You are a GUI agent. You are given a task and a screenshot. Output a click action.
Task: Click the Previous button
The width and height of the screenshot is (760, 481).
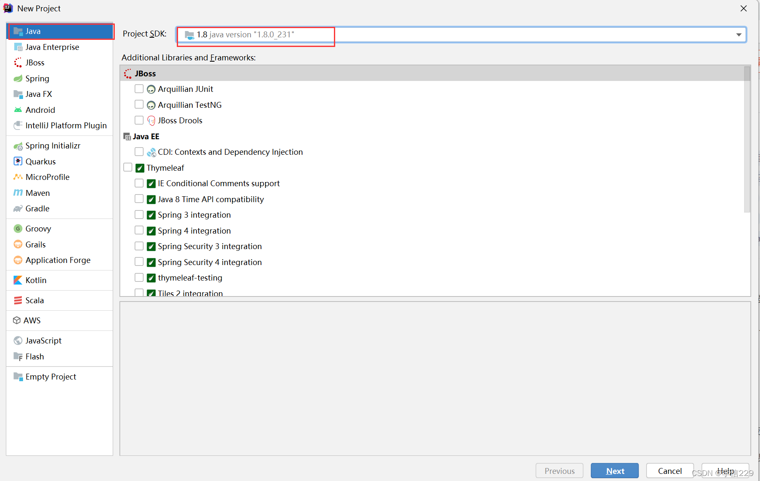[x=559, y=471]
